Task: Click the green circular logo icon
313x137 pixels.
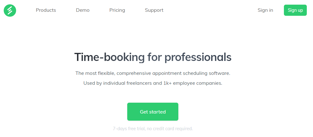Action: click(x=10, y=11)
